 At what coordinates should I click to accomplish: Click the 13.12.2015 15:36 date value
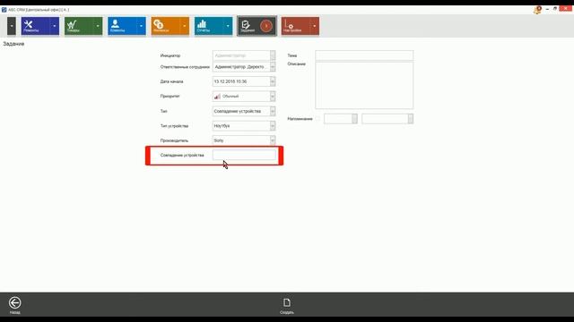(x=230, y=81)
